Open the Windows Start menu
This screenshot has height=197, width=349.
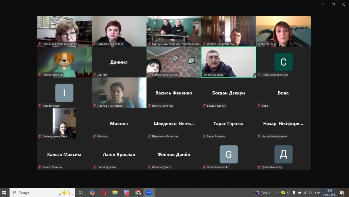pos(4,193)
